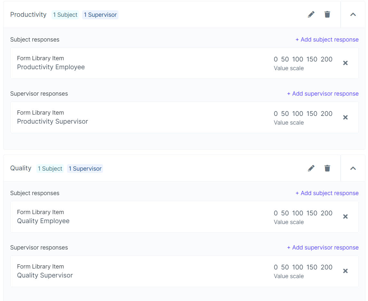Remove the Productivity Supervisor item
This screenshot has width=368, height=301.
(345, 118)
